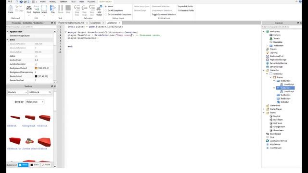308x173 pixels.
Task: Open the Models category dropdown in Toolbox
Action: [x=17, y=92]
